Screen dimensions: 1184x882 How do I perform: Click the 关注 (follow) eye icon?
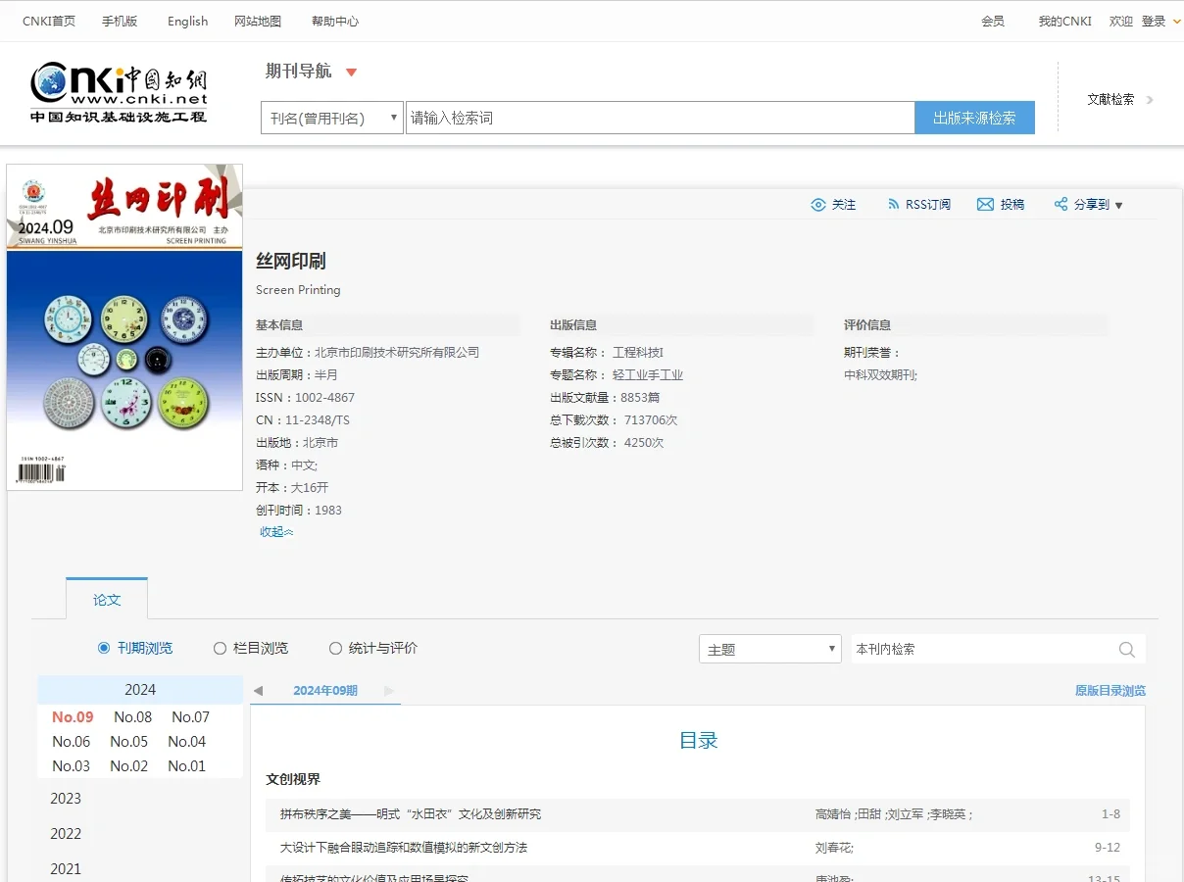(819, 204)
